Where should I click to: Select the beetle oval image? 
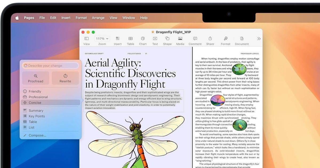239,125
